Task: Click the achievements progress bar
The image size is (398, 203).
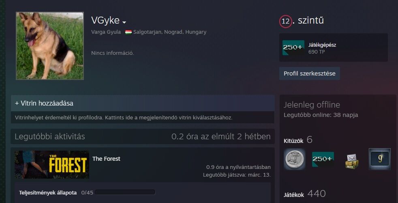Action: [125, 192]
